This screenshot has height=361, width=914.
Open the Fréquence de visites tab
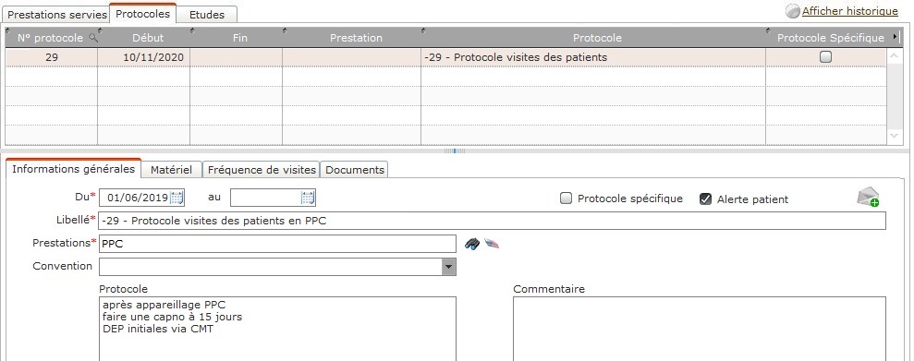click(x=262, y=170)
